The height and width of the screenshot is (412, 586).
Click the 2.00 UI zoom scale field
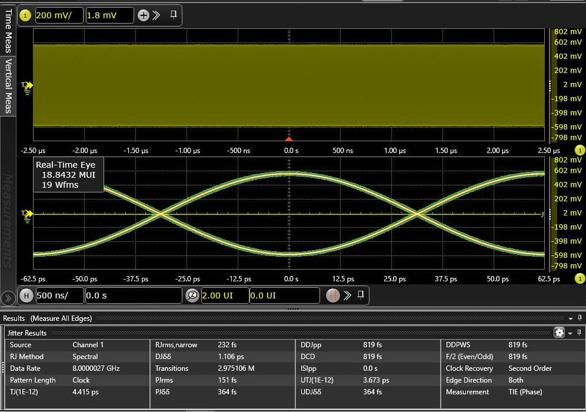[224, 295]
